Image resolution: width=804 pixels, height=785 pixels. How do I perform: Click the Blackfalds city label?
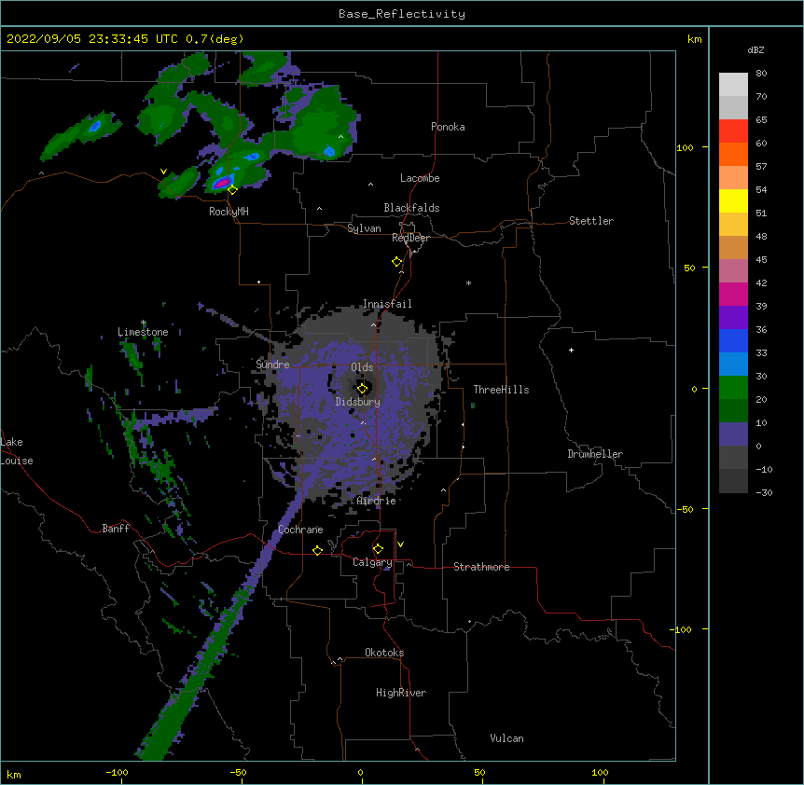pos(411,208)
